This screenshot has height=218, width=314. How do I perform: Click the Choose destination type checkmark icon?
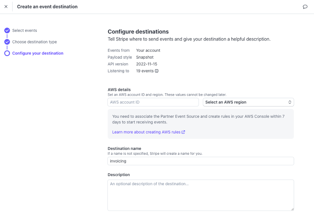coord(7,42)
